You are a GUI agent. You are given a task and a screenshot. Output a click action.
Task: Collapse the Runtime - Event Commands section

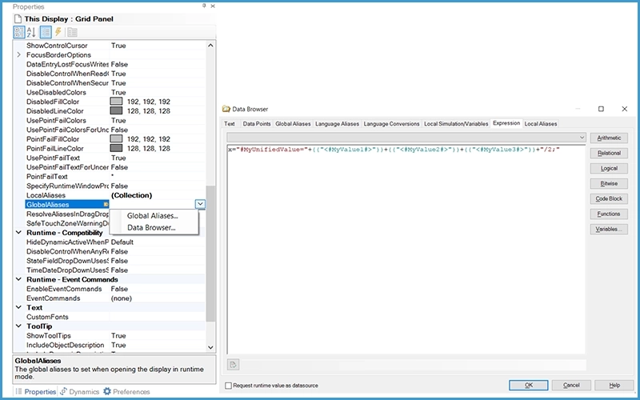(19, 279)
